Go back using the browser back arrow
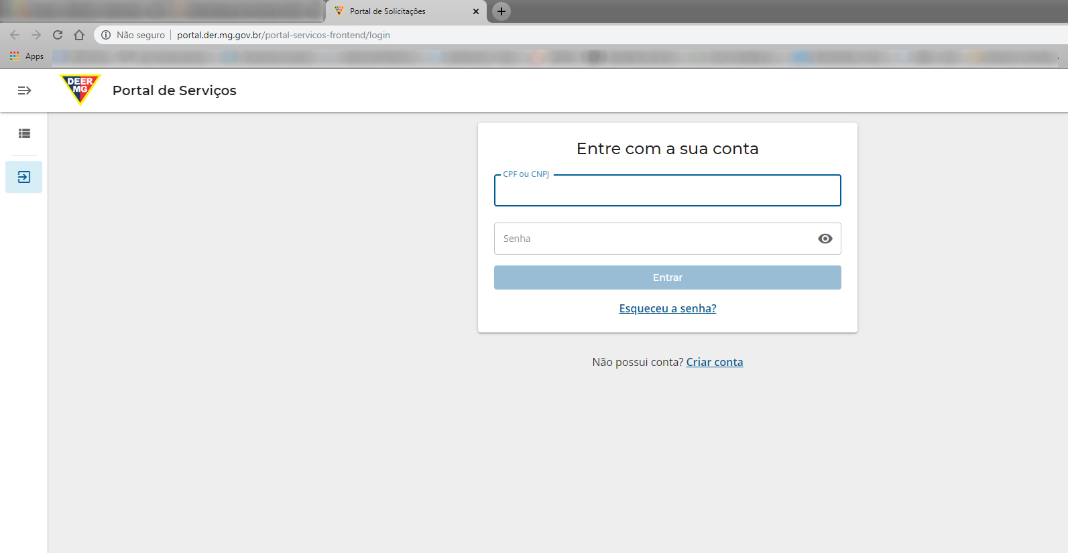Image resolution: width=1068 pixels, height=553 pixels. (x=15, y=35)
